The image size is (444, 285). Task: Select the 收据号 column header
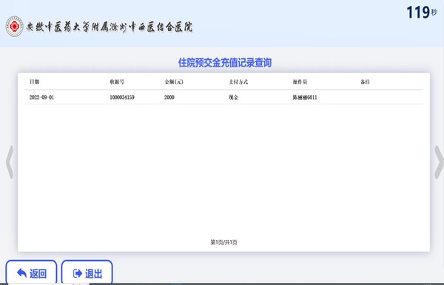coord(117,82)
